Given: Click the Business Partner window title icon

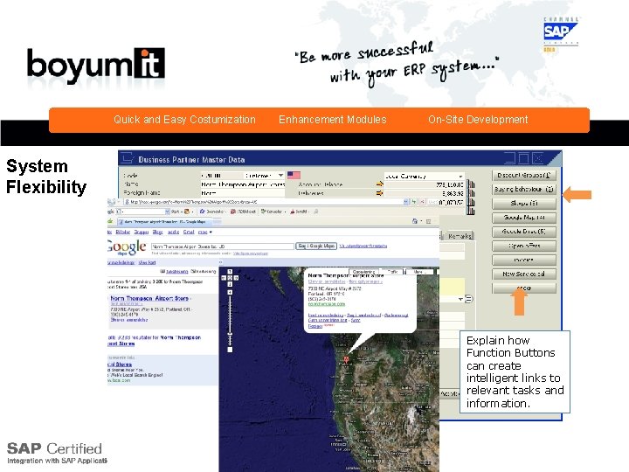Looking at the screenshot, I should coord(128,158).
